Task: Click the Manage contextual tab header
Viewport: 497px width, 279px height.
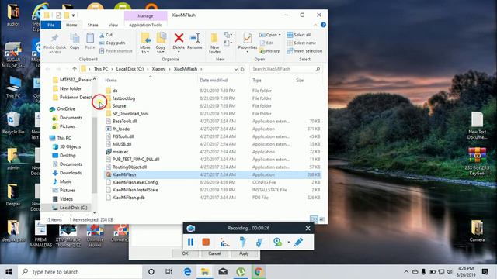Action: [145, 15]
